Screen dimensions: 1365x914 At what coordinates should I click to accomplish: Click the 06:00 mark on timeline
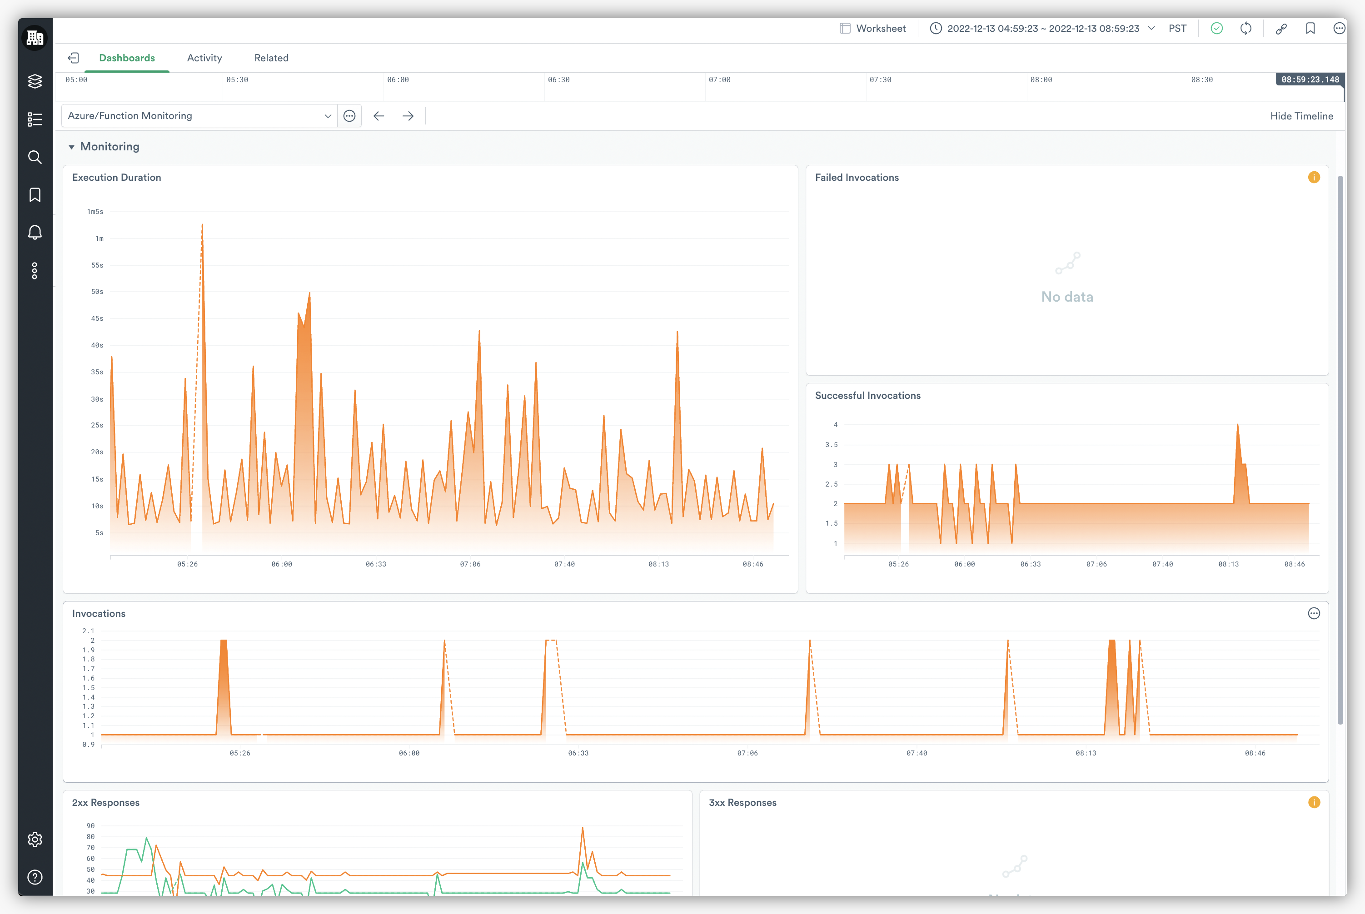[398, 80]
